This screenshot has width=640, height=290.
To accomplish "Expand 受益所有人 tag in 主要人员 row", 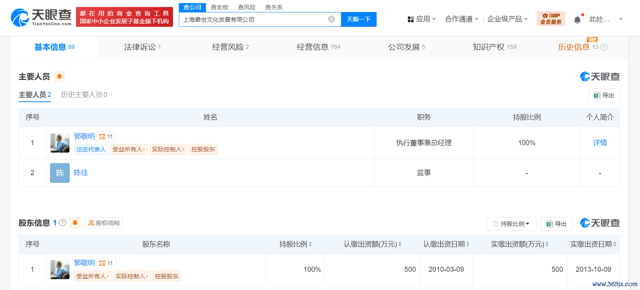I will click(x=129, y=149).
